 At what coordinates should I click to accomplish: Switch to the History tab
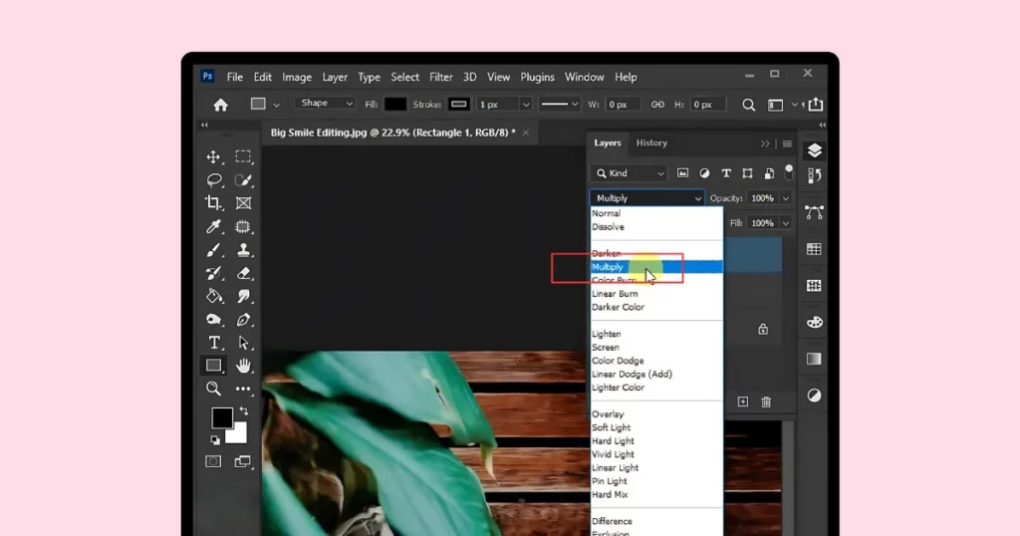[651, 143]
